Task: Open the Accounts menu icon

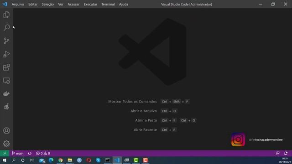Action: pos(6,131)
